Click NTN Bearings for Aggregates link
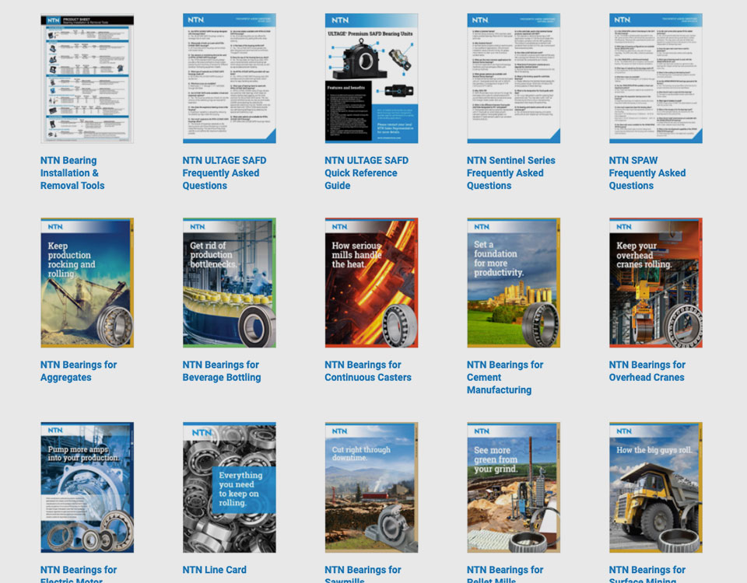The width and height of the screenshot is (747, 583). (x=79, y=371)
